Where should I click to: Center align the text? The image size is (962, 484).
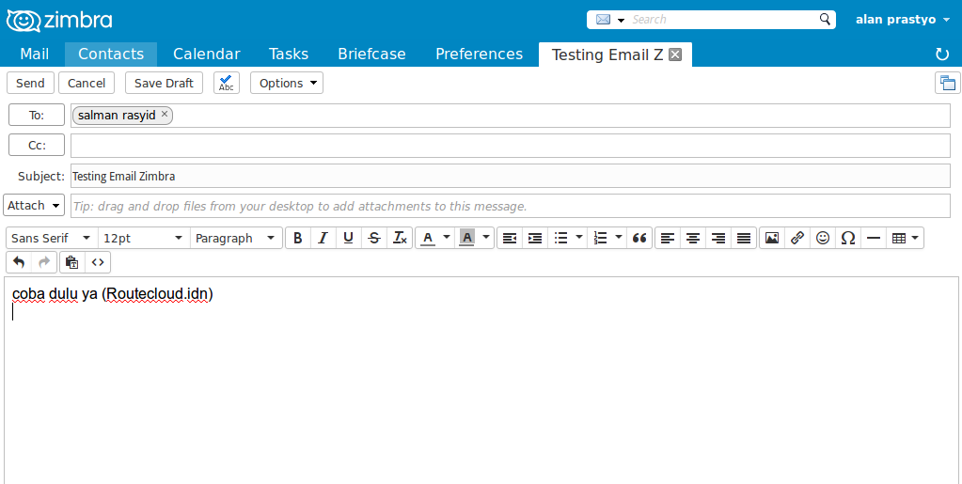click(x=693, y=238)
